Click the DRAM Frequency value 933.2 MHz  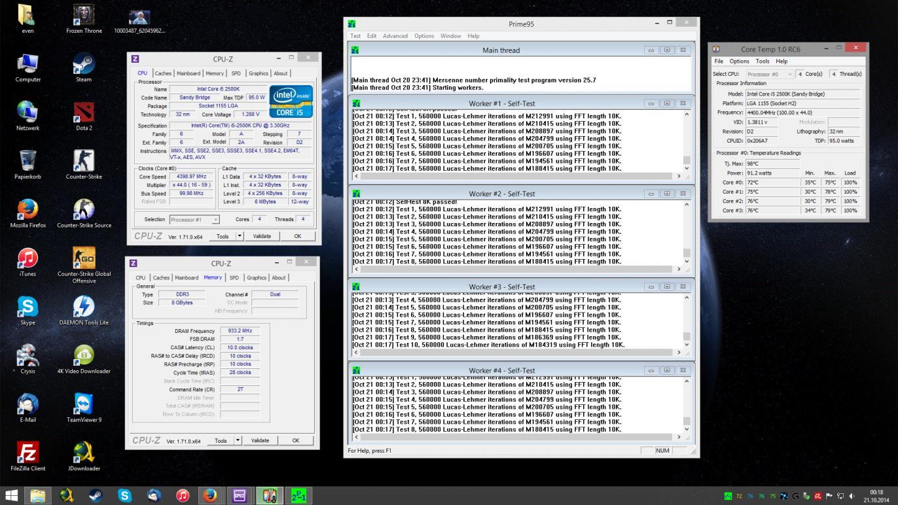pos(239,331)
